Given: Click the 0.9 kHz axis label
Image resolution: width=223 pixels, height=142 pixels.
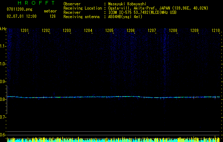Looking at the screenshot, I should [x=3, y=82].
